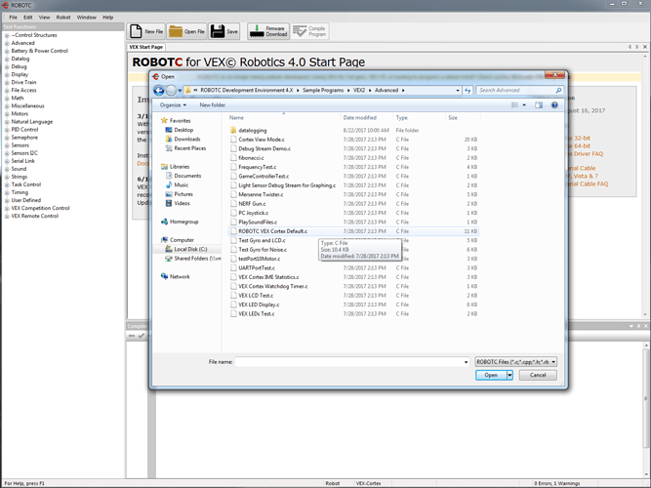Expand Control Structures tree node
This screenshot has height=488, width=651.
7,36
